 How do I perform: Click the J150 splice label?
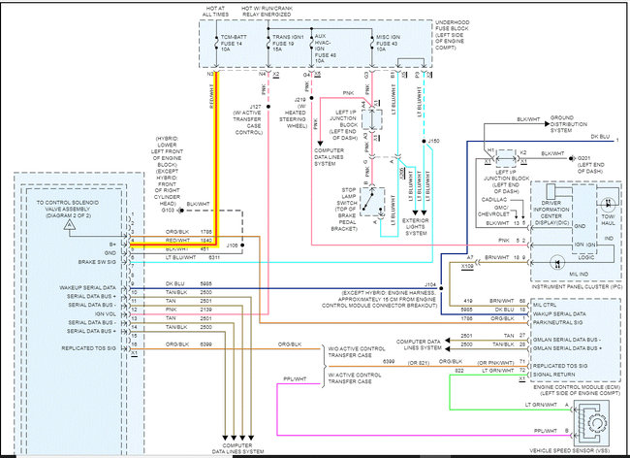(x=433, y=141)
